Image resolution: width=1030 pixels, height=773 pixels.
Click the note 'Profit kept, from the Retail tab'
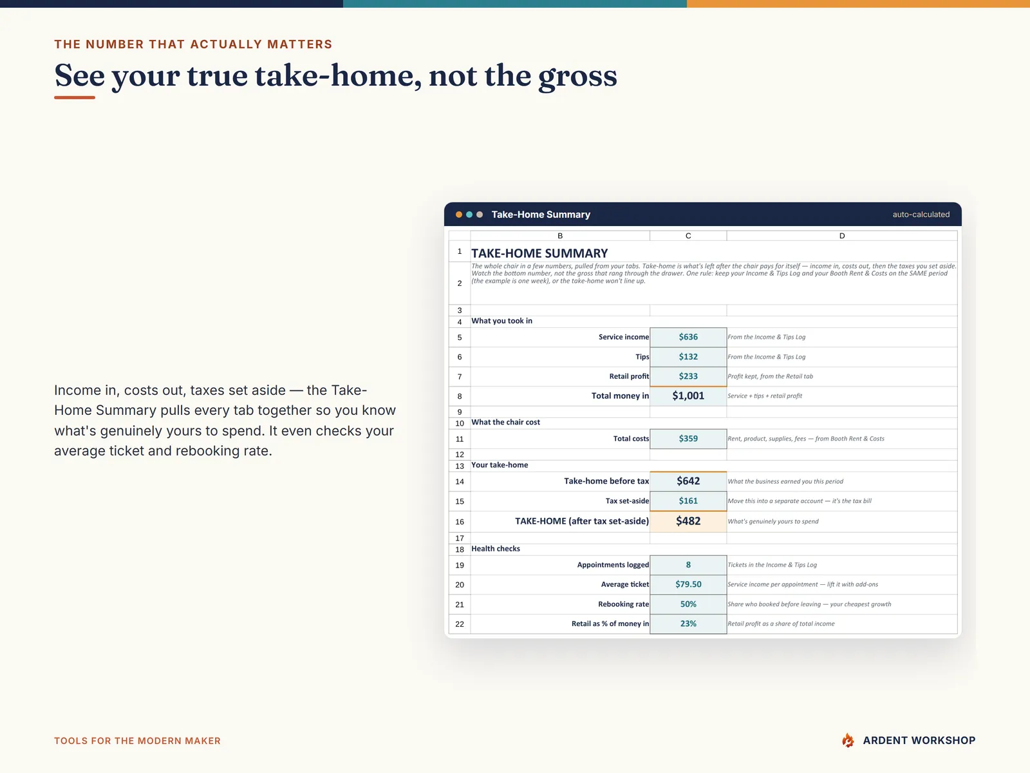coord(771,376)
